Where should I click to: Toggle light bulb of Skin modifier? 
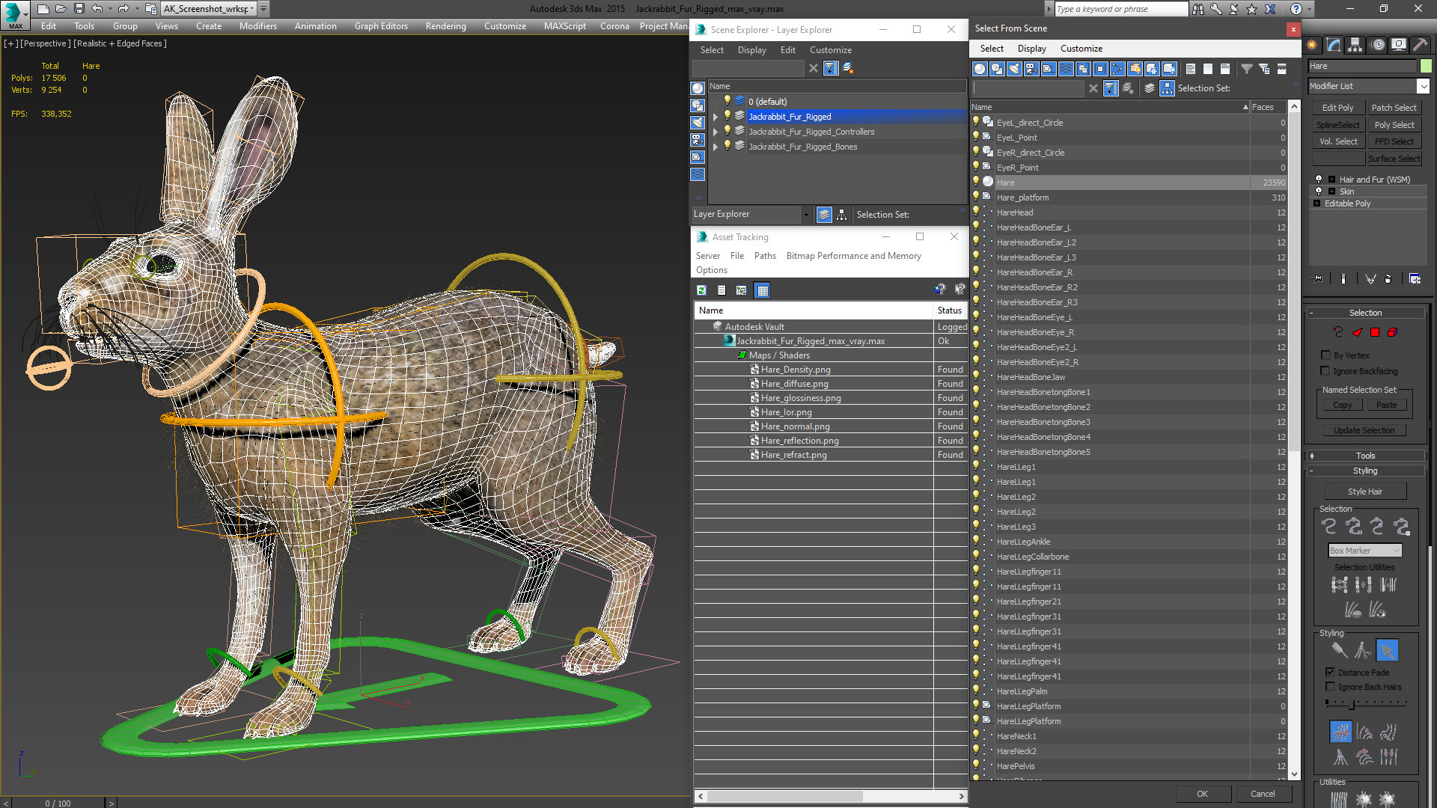coord(1319,192)
